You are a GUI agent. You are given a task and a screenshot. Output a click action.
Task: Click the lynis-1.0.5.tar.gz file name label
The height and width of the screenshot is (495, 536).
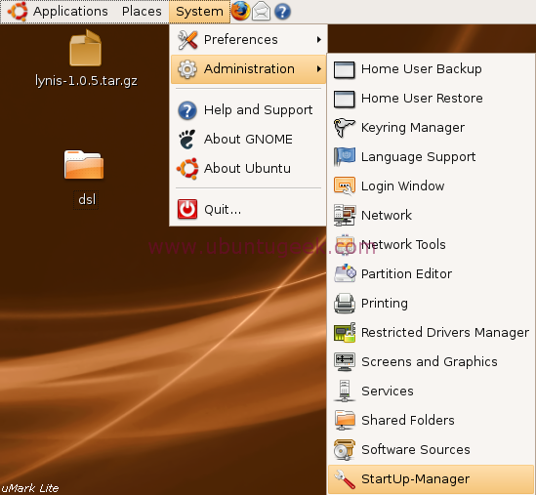click(86, 81)
